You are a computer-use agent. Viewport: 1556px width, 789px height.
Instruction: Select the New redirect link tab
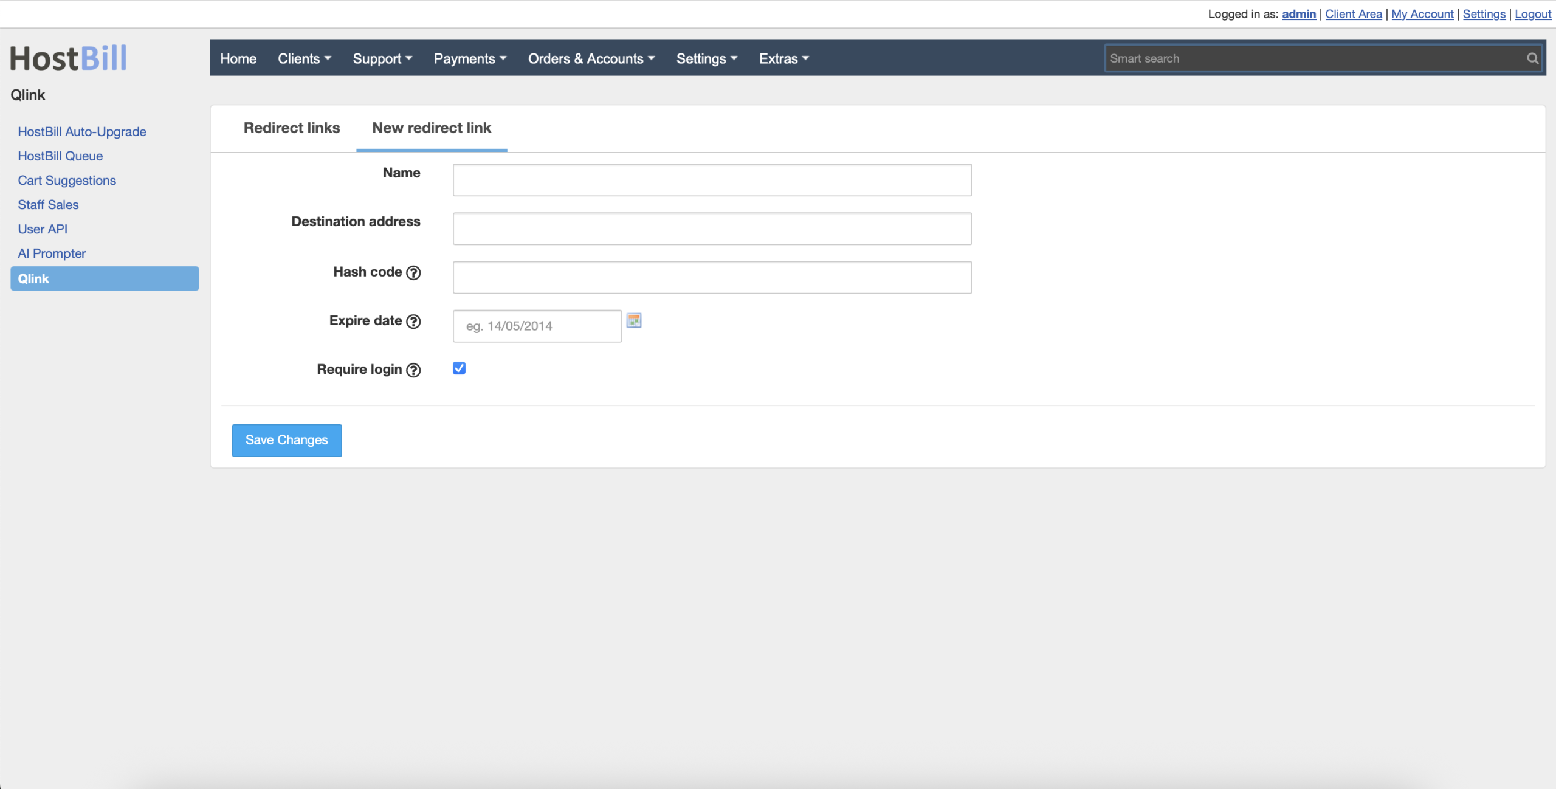click(x=432, y=128)
